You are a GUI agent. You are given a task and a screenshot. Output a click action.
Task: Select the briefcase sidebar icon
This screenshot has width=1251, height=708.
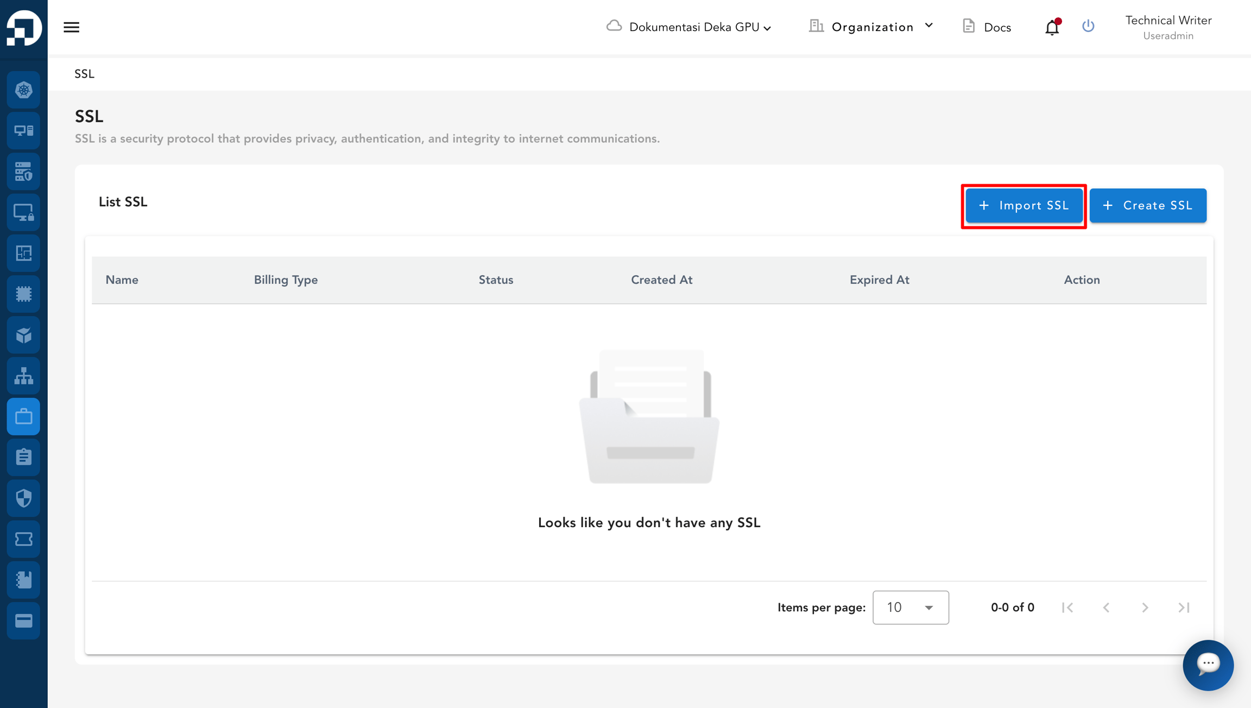point(23,416)
